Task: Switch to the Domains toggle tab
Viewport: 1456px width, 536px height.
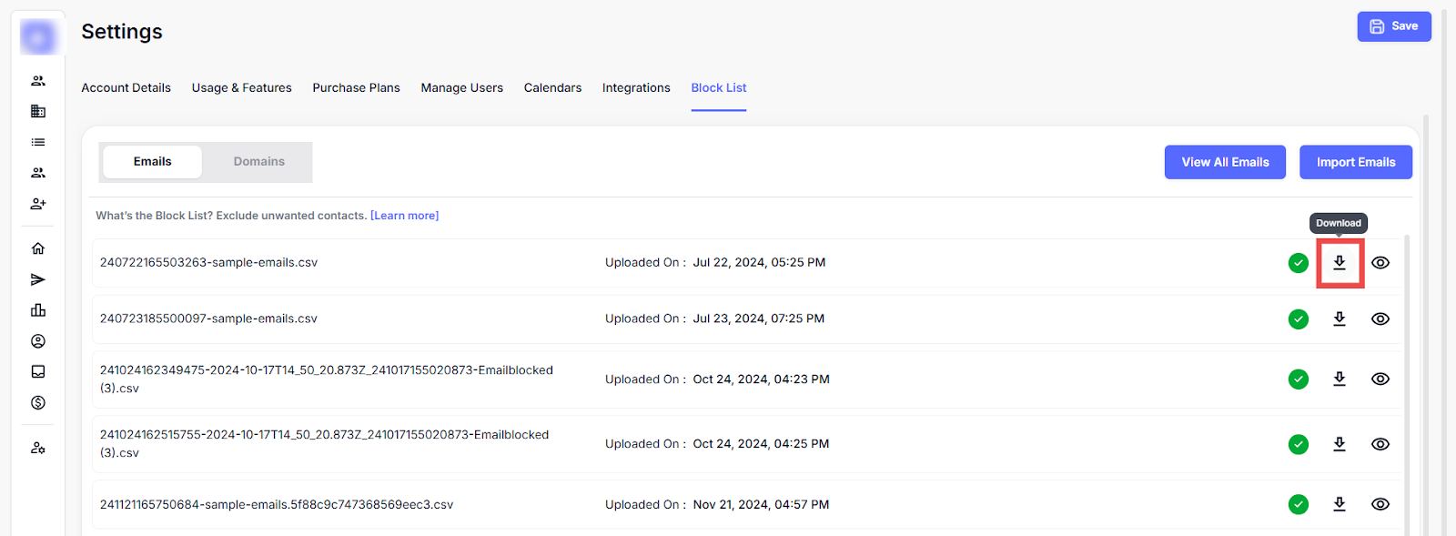Action: [258, 162]
